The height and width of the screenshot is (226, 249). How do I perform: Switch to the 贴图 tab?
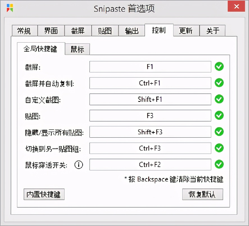pos(105,31)
